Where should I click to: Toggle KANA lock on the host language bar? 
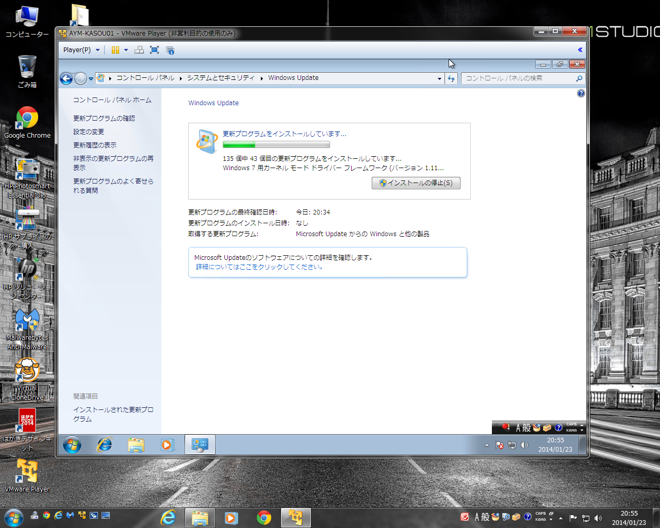tap(540, 520)
